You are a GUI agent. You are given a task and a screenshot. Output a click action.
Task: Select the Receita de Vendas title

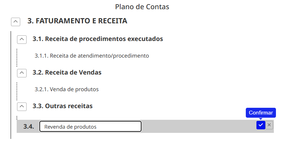(x=73, y=72)
